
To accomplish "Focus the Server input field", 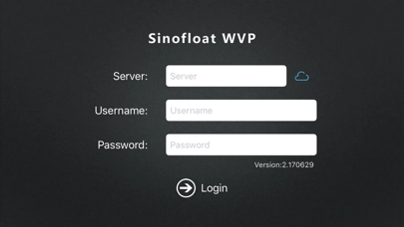I will pyautogui.click(x=226, y=76).
